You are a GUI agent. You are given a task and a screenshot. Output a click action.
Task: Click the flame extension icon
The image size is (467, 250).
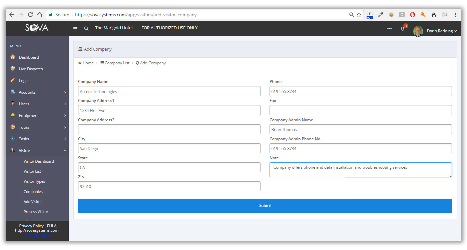(x=434, y=15)
